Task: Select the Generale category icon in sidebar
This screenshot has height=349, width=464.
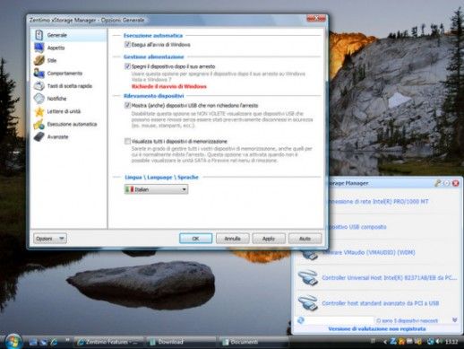Action: point(39,35)
